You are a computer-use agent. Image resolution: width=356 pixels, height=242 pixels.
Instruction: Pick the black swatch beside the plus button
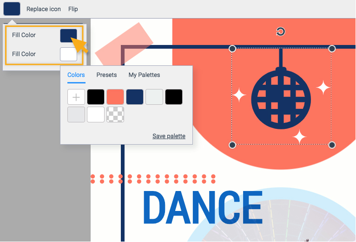pyautogui.click(x=96, y=97)
